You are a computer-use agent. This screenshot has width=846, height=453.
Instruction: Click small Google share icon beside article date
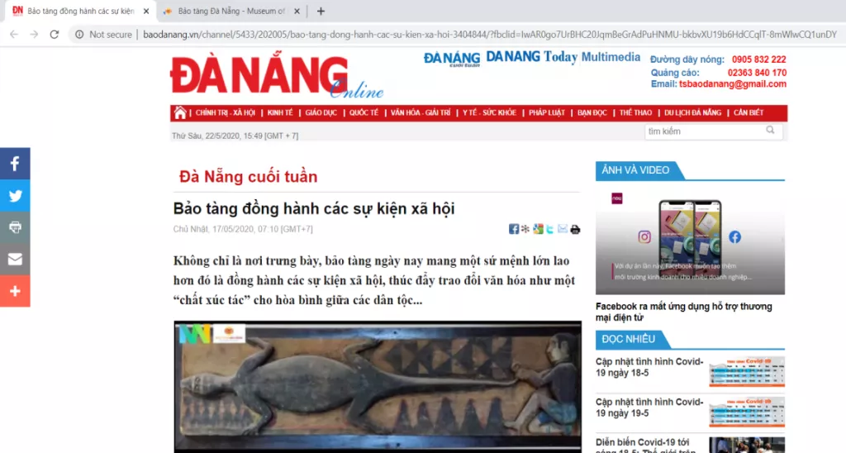[538, 229]
